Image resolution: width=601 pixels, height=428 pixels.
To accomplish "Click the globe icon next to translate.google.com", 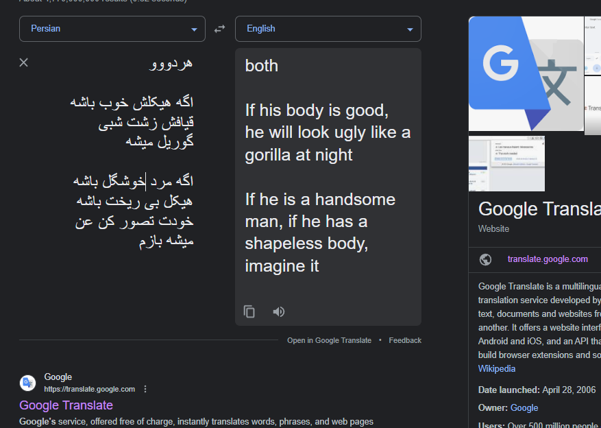I will (x=485, y=260).
